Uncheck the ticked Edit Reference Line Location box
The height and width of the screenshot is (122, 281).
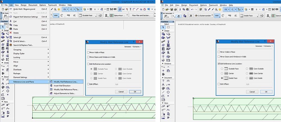[x=219, y=63]
